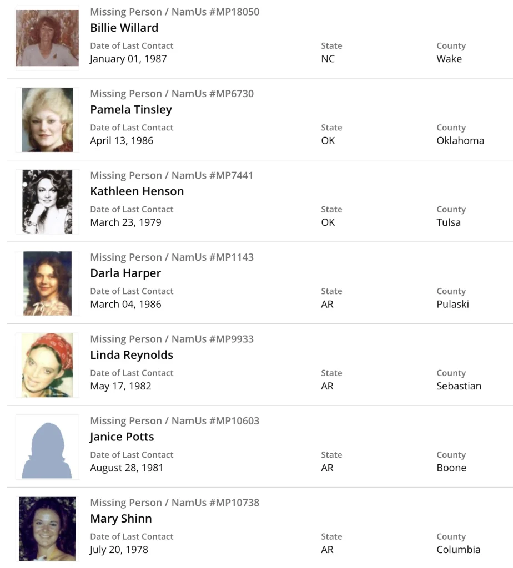Select the Sebastian county value
This screenshot has height=568, width=513.
click(459, 386)
